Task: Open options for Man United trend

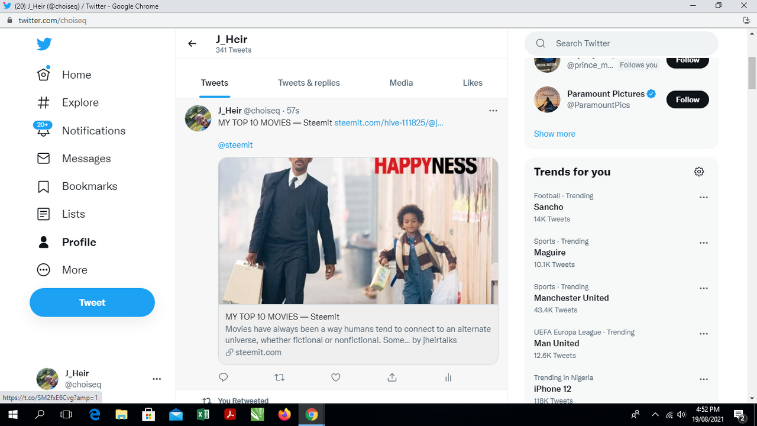Action: [704, 334]
